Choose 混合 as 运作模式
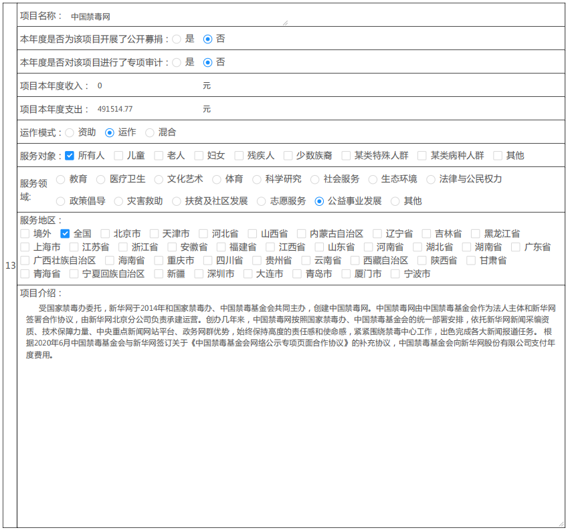 coord(150,132)
